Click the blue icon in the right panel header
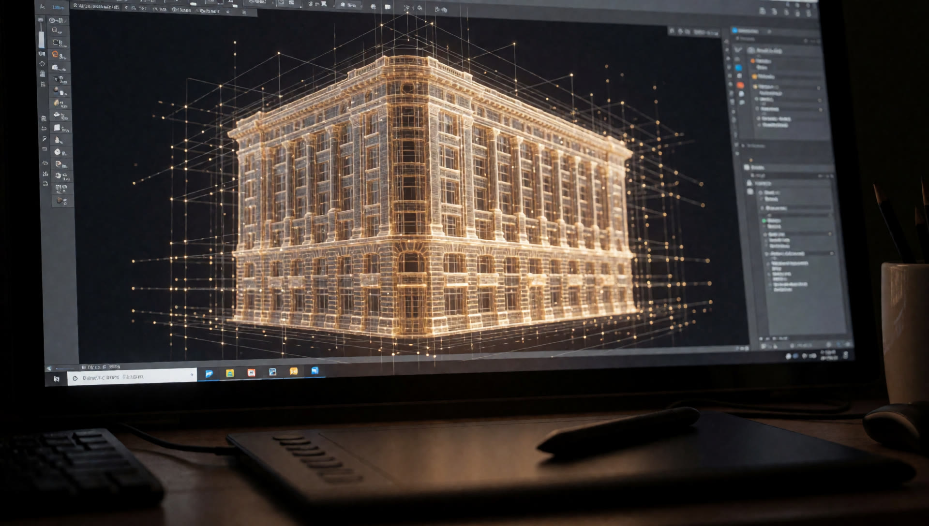This screenshot has height=526, width=929. click(x=735, y=30)
